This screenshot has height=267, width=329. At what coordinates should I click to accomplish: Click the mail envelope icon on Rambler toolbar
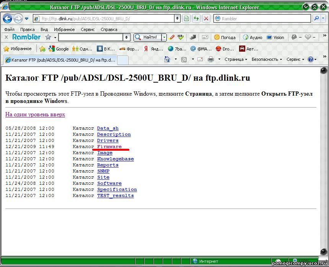[x=205, y=37]
